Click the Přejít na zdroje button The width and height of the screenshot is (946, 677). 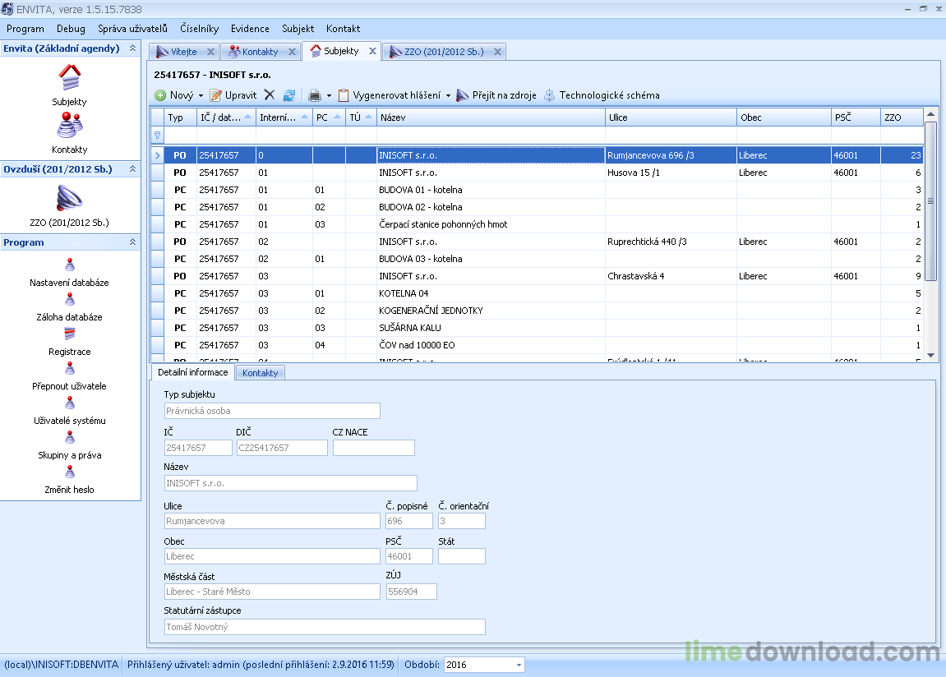point(496,95)
